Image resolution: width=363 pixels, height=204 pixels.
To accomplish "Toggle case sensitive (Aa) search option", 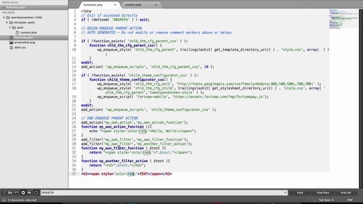I will coord(10,193).
